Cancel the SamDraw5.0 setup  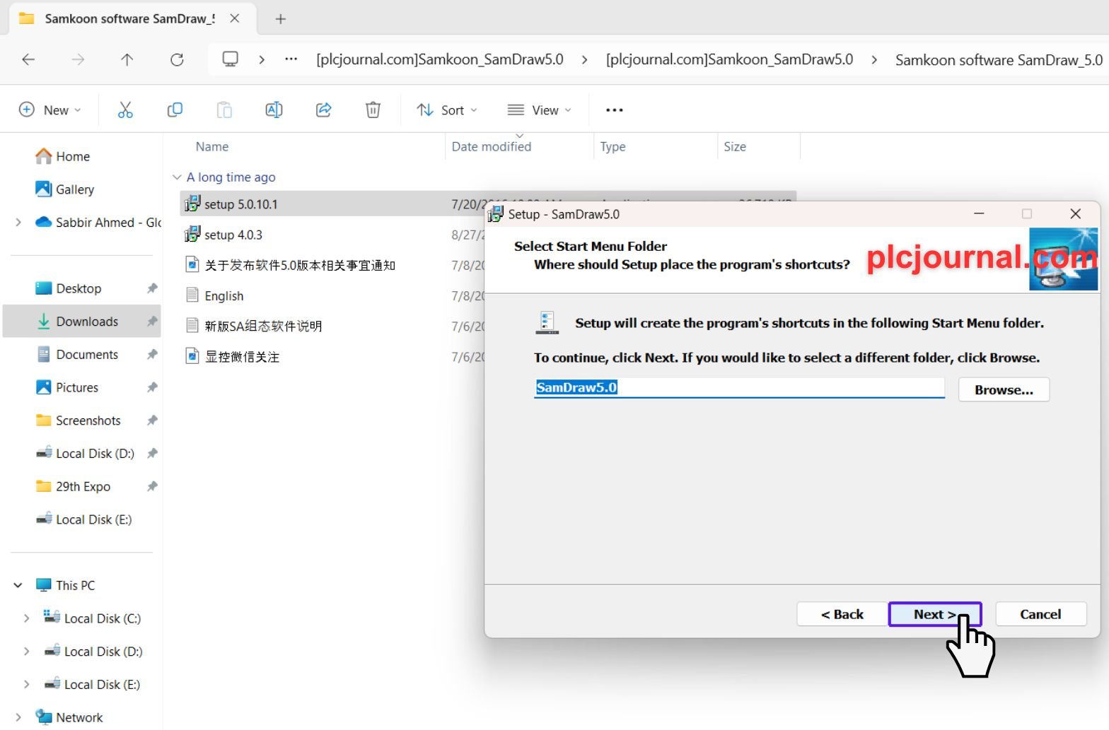[1040, 614]
